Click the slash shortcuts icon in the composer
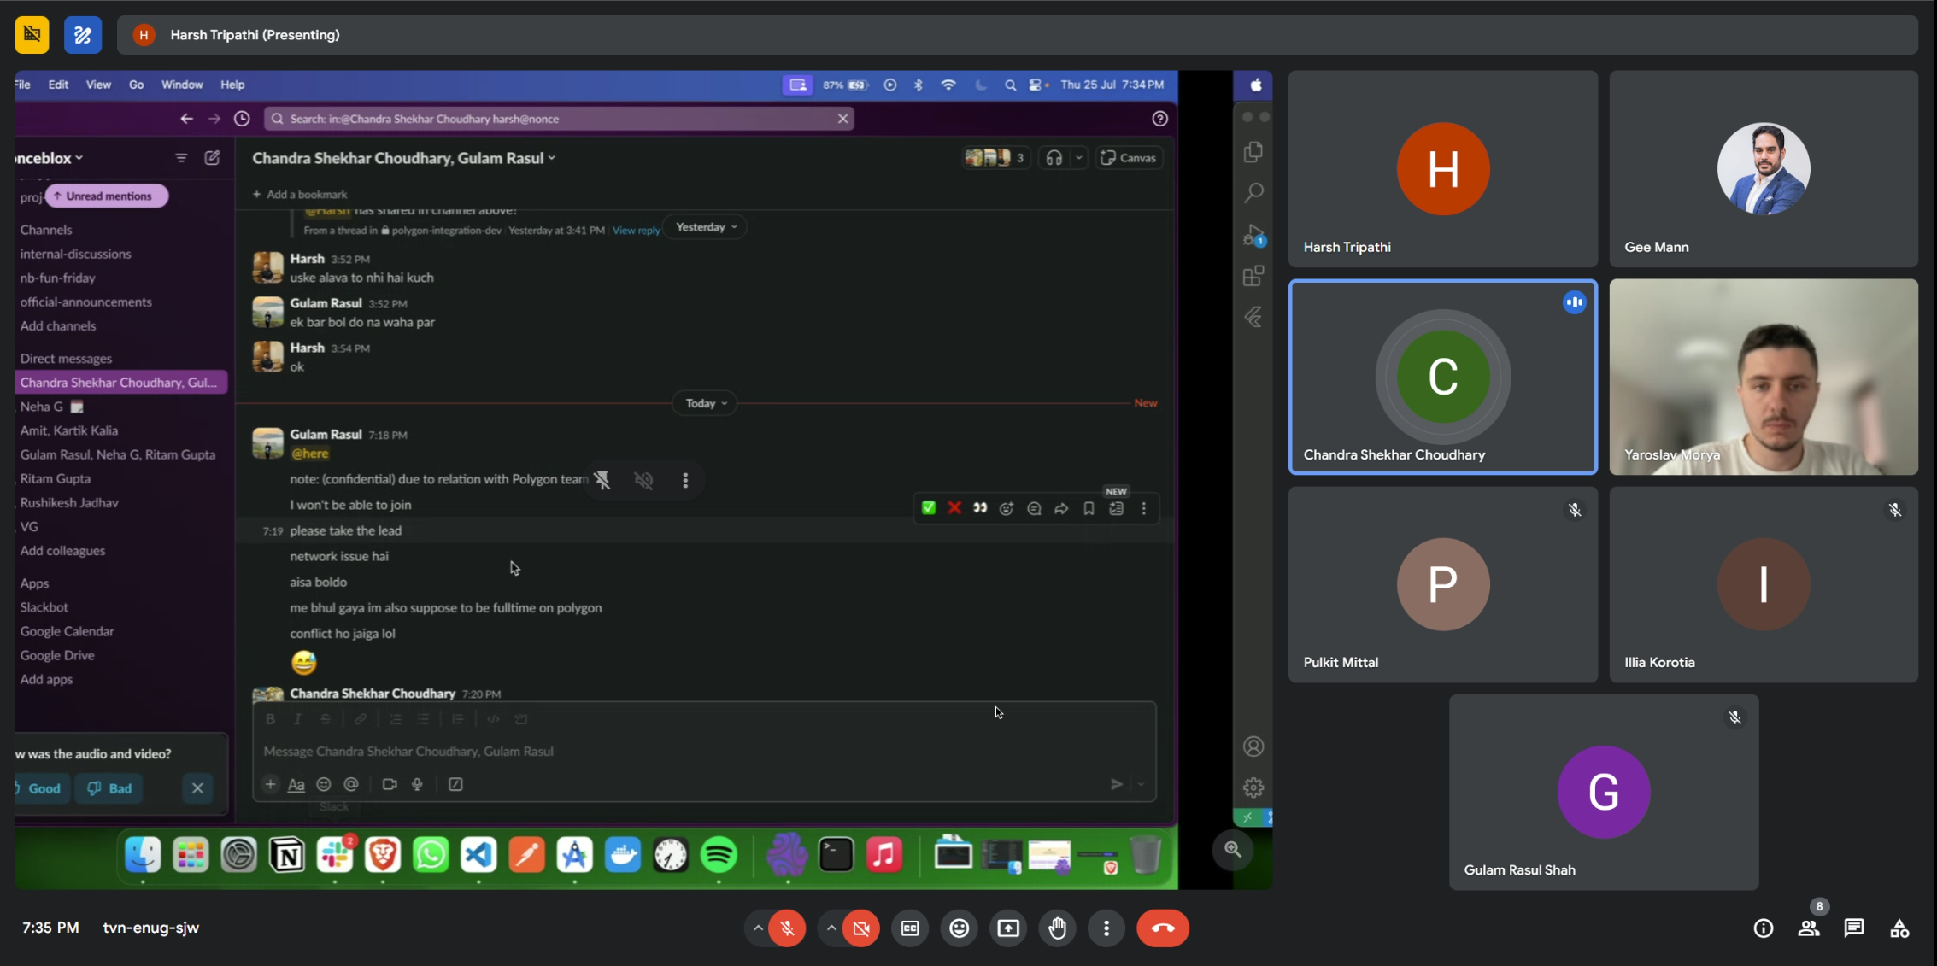The height and width of the screenshot is (966, 1937). click(455, 784)
